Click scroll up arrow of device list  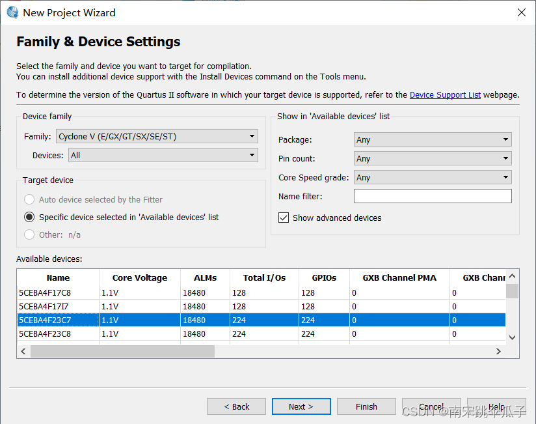[512, 276]
